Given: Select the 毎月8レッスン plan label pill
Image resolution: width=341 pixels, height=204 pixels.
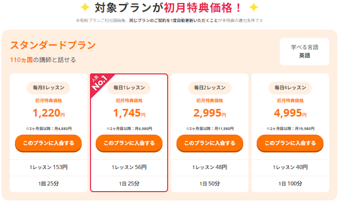Looking at the screenshot, I should (x=48, y=88).
